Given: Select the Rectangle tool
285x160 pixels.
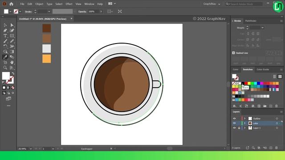Looking at the screenshot, I should 12,36.
